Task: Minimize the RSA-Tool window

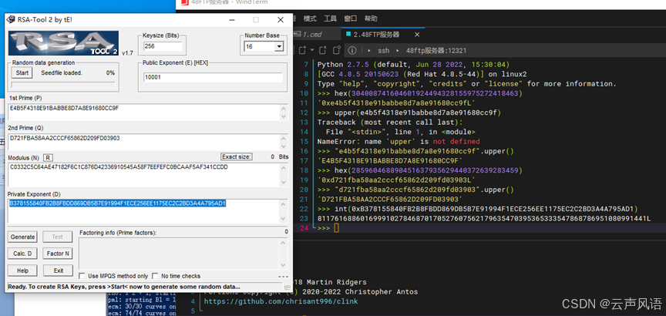Action: (x=231, y=20)
